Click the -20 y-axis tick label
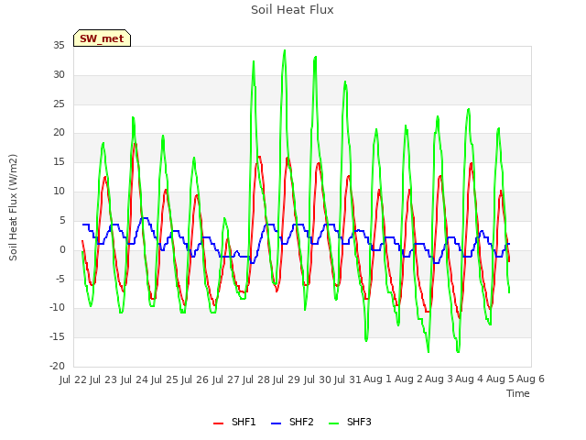This screenshot has width=586, height=440. [x=58, y=366]
